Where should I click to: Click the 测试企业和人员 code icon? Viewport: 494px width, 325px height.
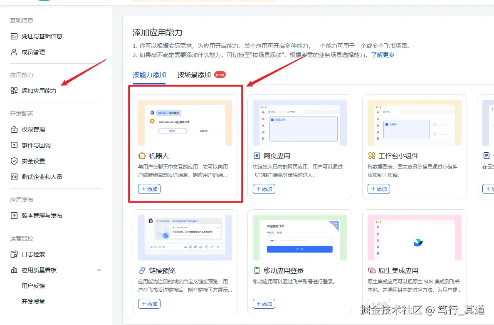coord(14,177)
